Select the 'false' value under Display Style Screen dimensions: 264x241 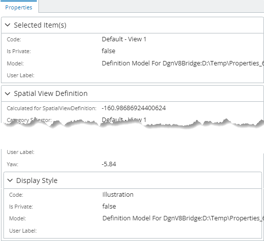click(109, 207)
